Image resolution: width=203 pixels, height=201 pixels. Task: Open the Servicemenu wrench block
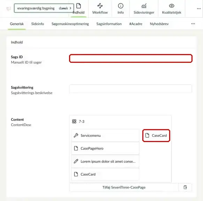tap(105, 135)
